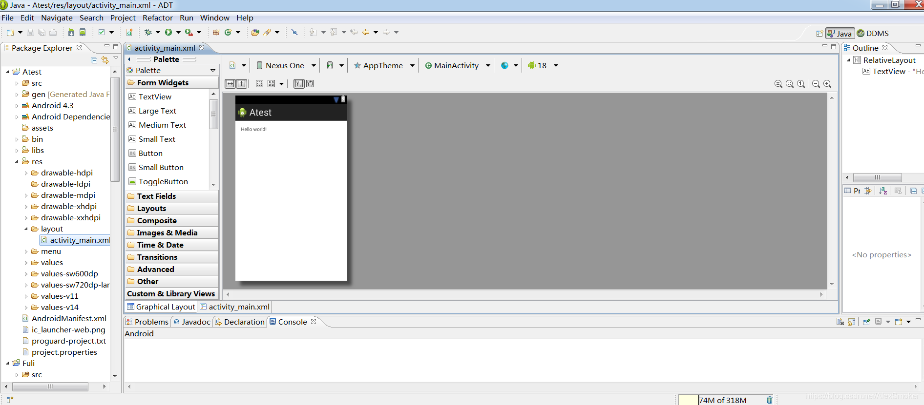Switch to the Problems tab
Image resolution: width=924 pixels, height=405 pixels.
point(147,322)
